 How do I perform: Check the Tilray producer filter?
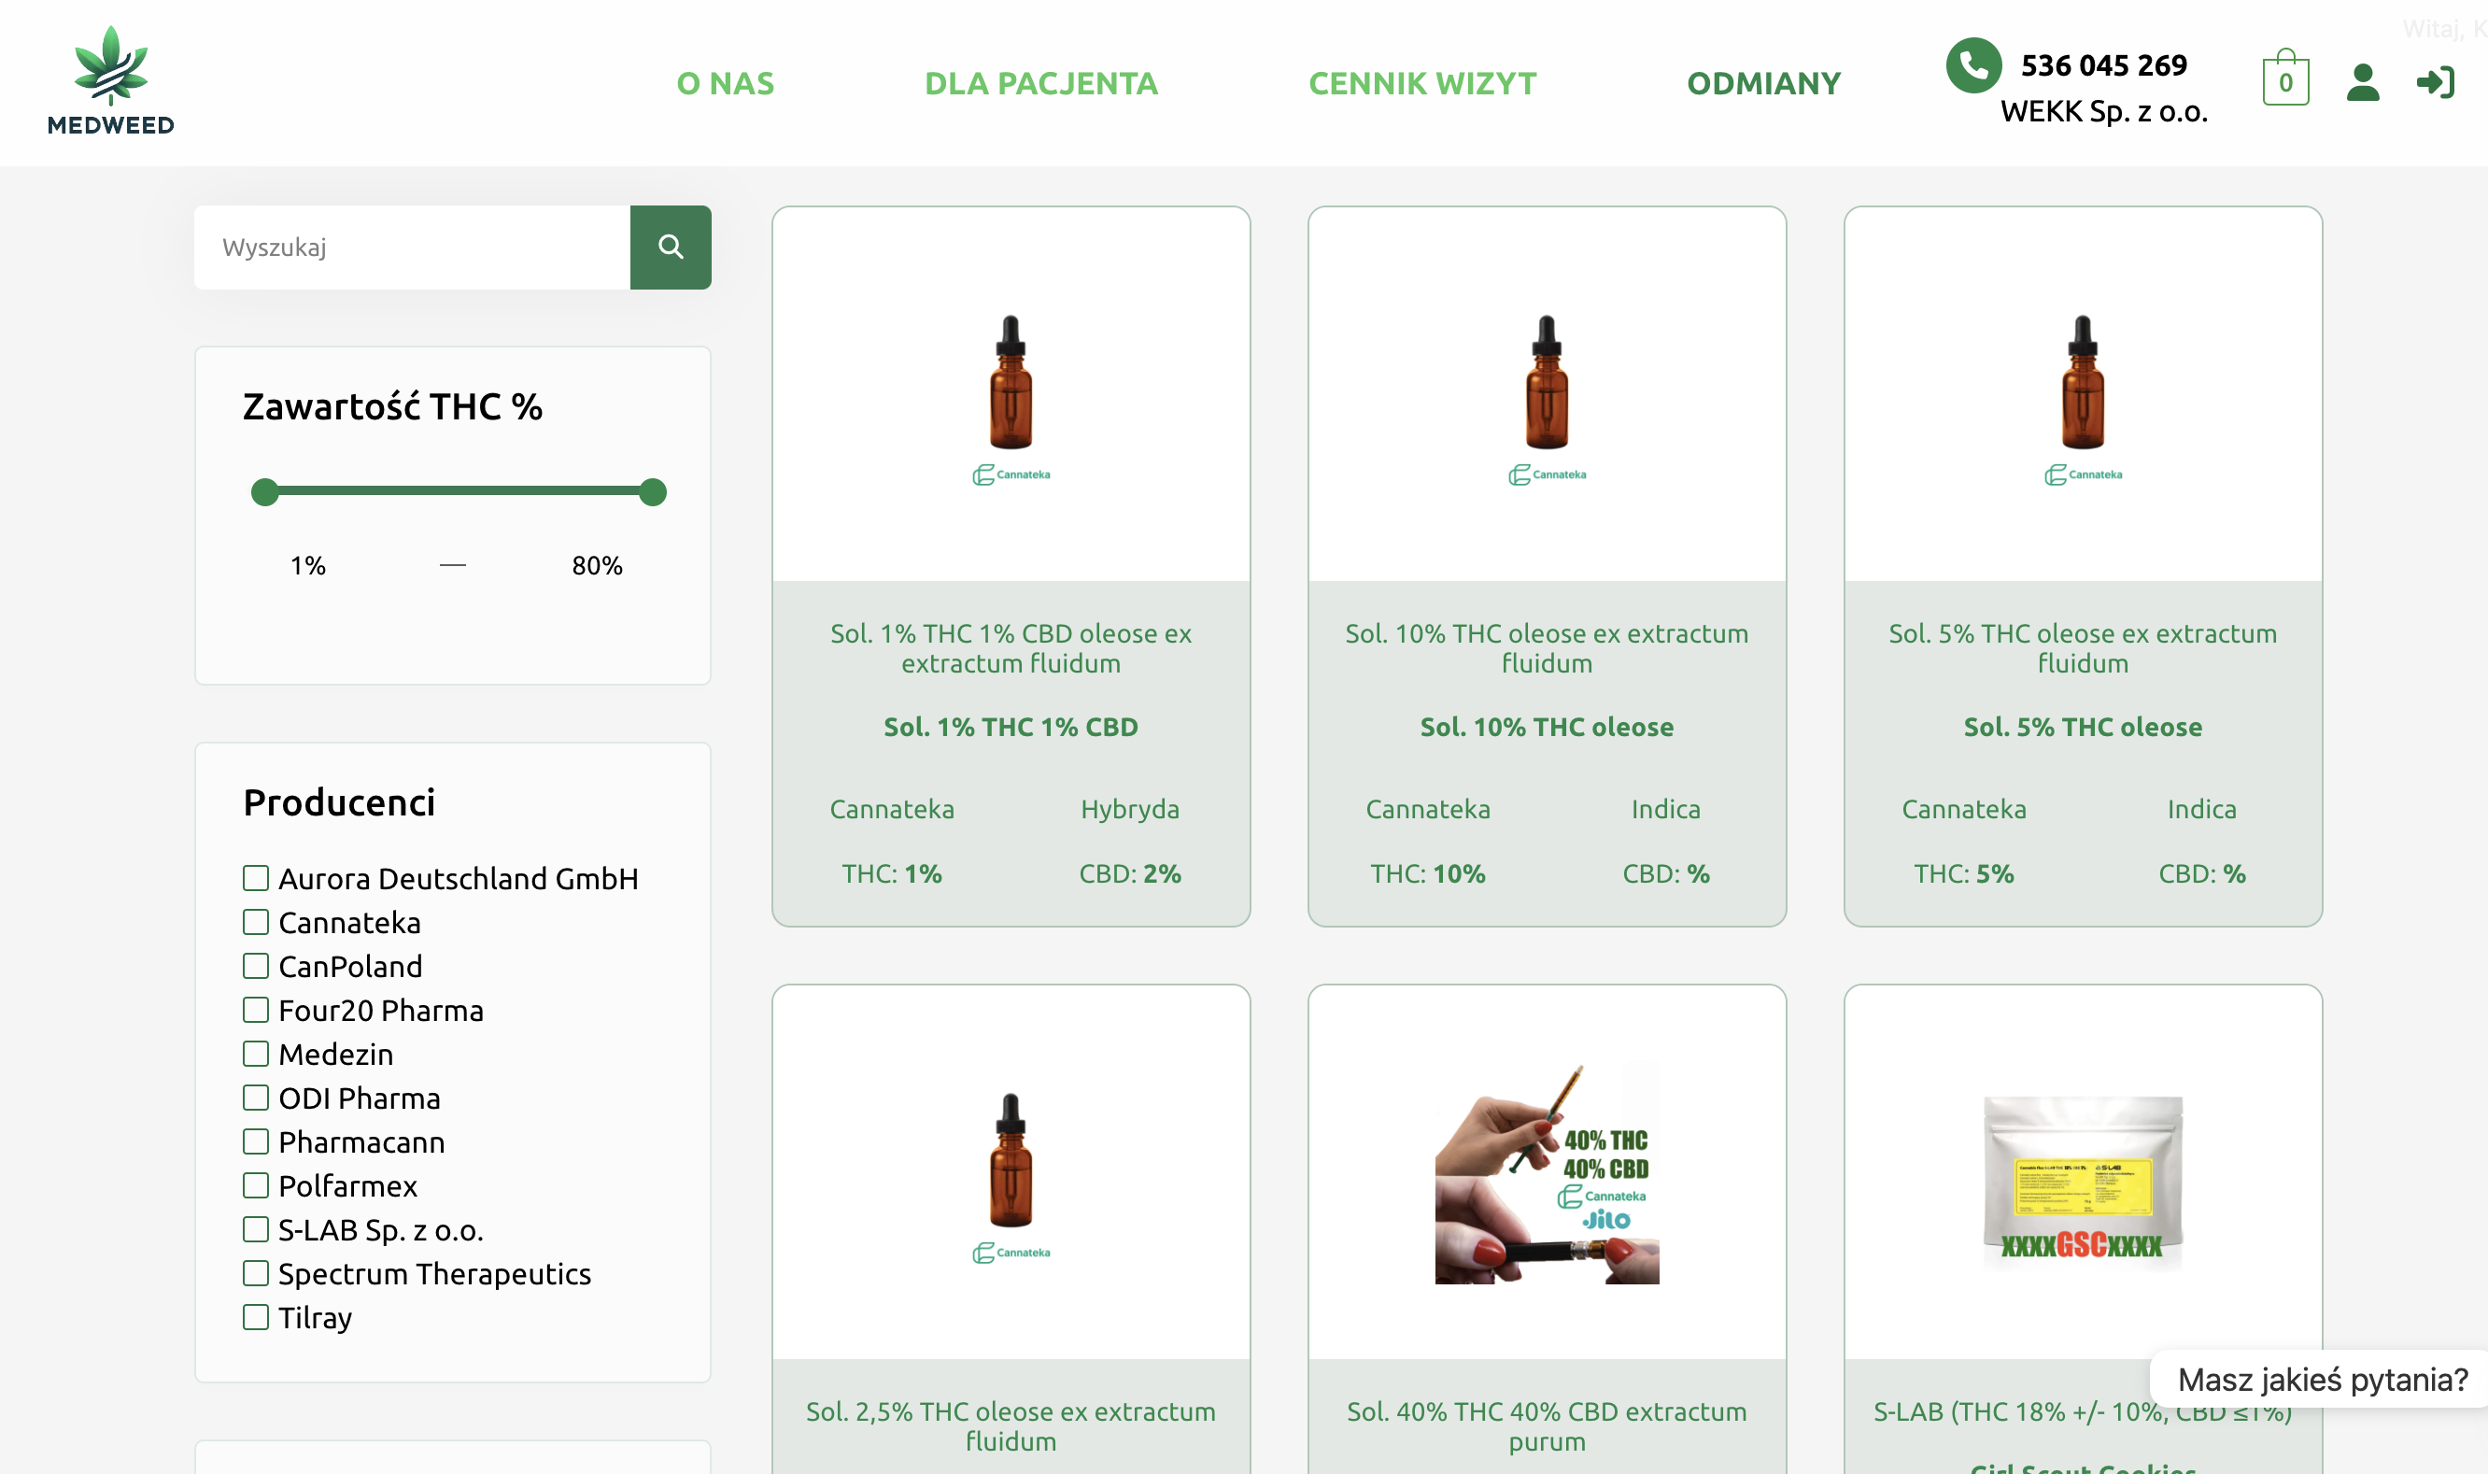click(x=256, y=1317)
